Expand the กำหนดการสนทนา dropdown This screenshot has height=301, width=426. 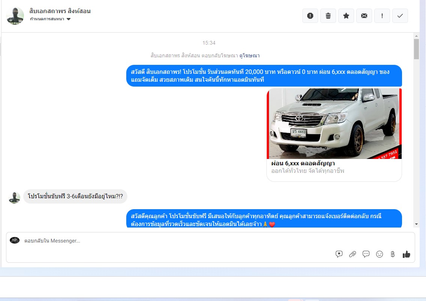coord(50,19)
